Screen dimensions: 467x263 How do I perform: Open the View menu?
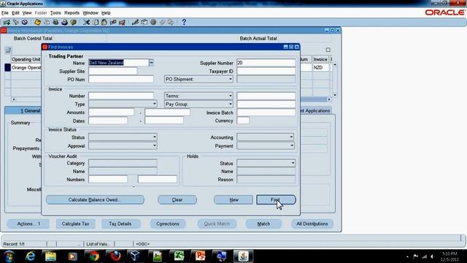27,13
